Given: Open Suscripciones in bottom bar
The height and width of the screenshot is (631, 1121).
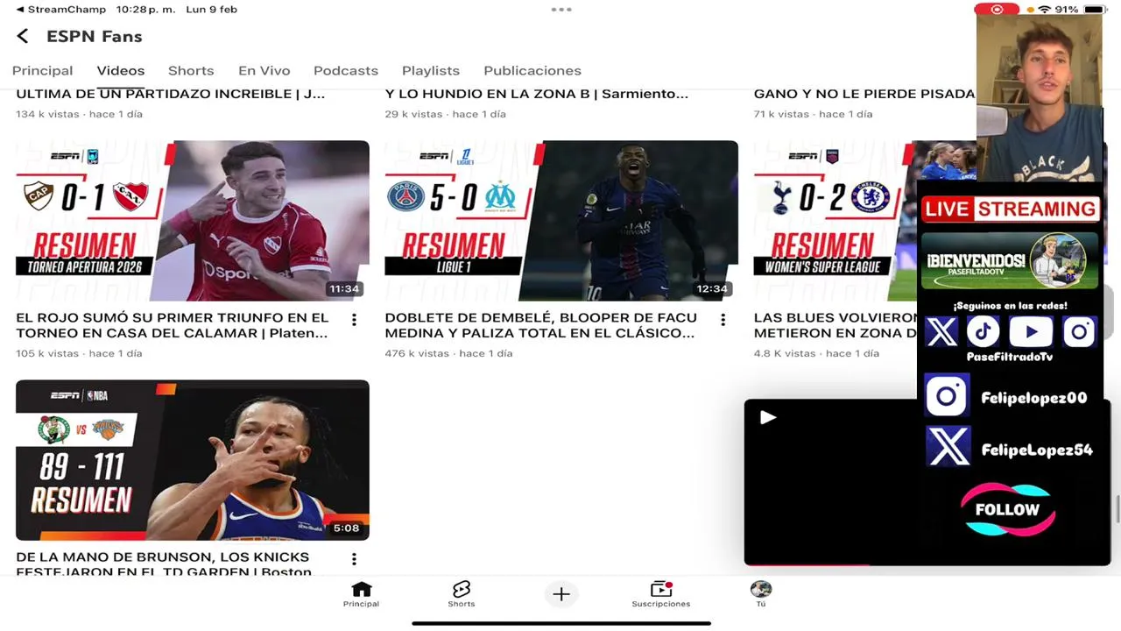Looking at the screenshot, I should pos(661,594).
